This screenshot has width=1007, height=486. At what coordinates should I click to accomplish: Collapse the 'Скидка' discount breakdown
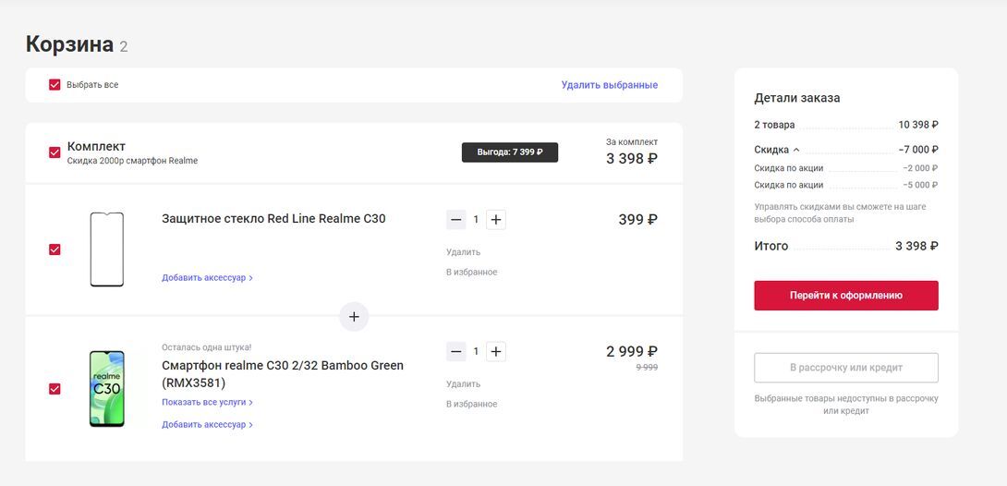(x=777, y=150)
